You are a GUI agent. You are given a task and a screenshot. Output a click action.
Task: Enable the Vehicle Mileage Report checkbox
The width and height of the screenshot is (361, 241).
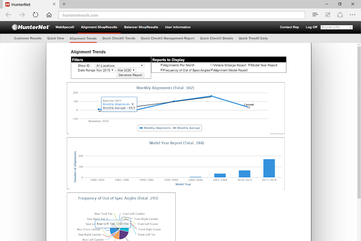coord(211,65)
